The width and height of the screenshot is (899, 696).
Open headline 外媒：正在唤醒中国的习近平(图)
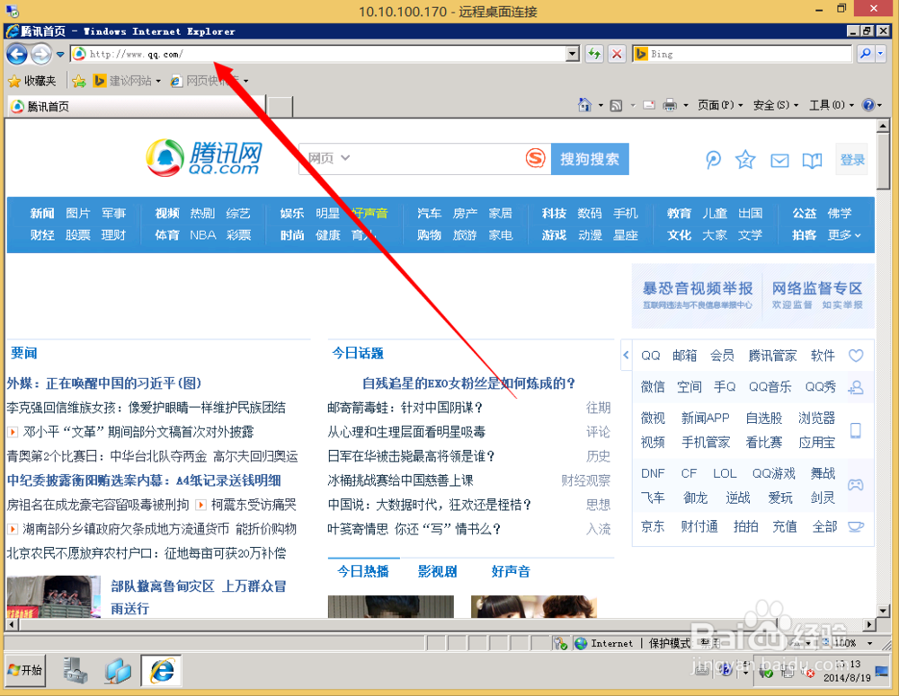pyautogui.click(x=103, y=383)
